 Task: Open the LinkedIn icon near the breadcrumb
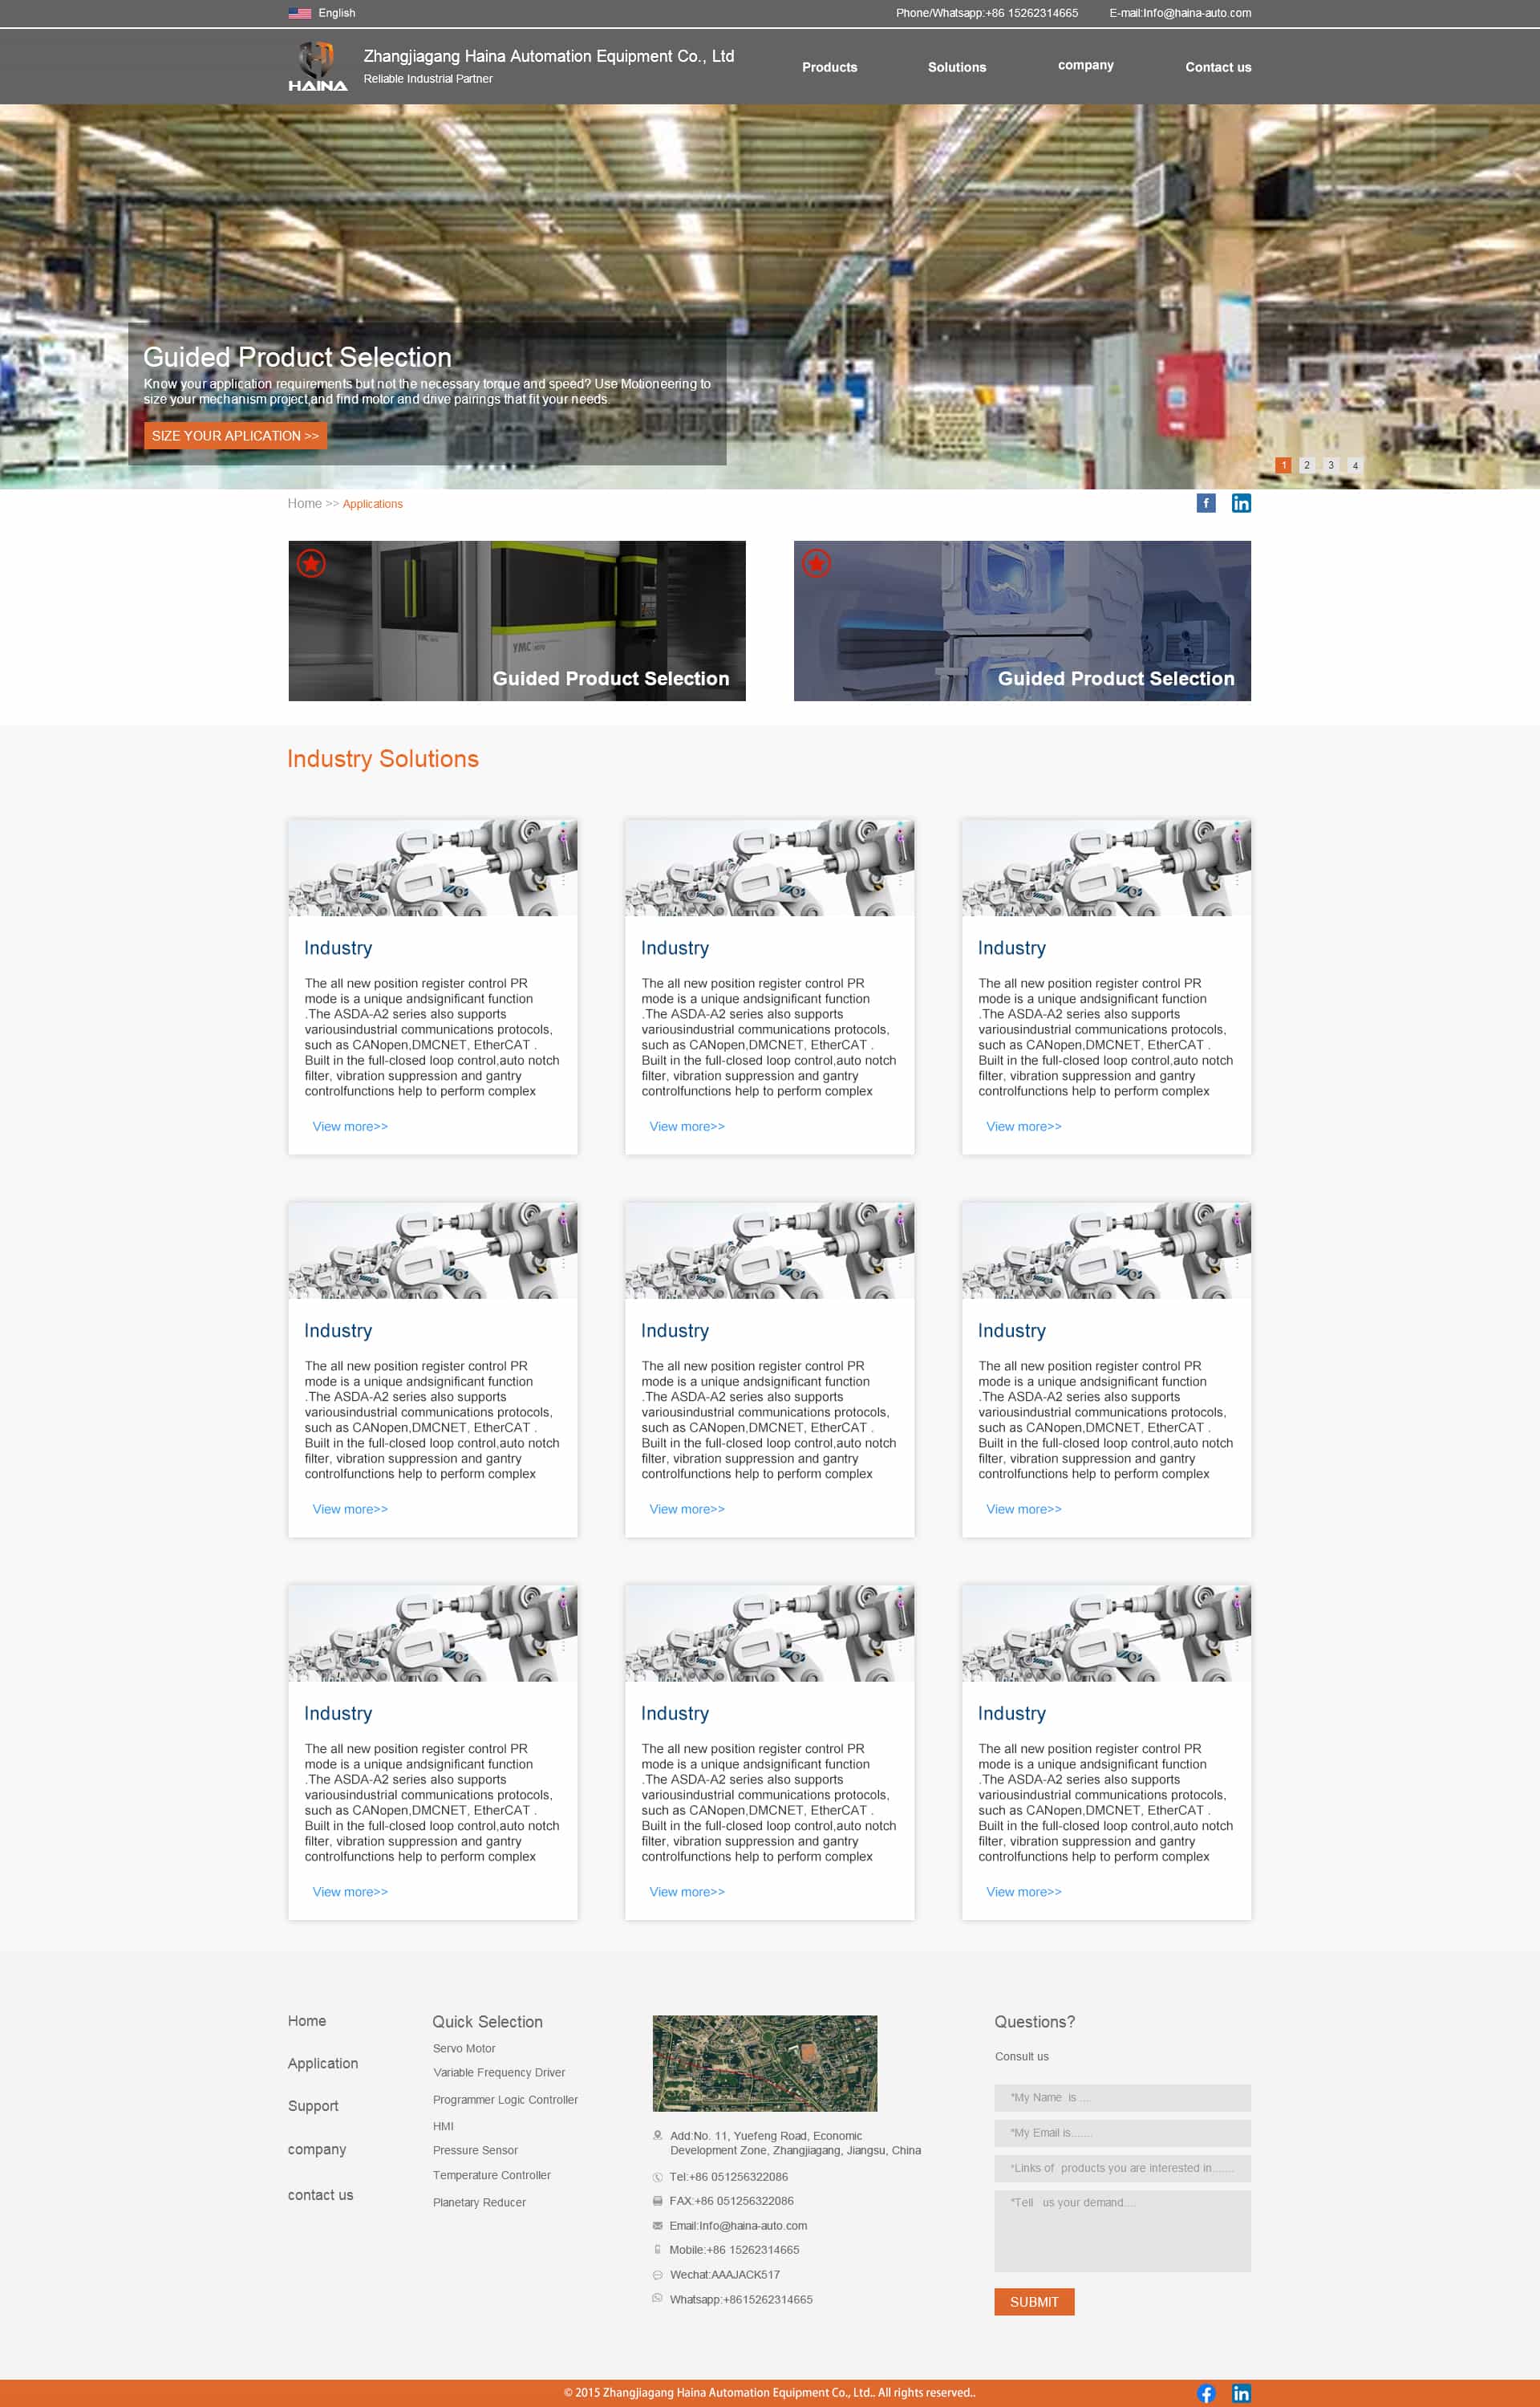[1240, 503]
